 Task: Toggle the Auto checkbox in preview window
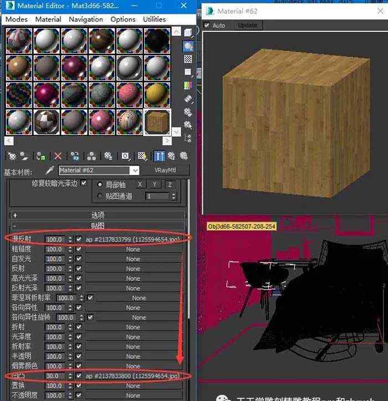[x=207, y=25]
